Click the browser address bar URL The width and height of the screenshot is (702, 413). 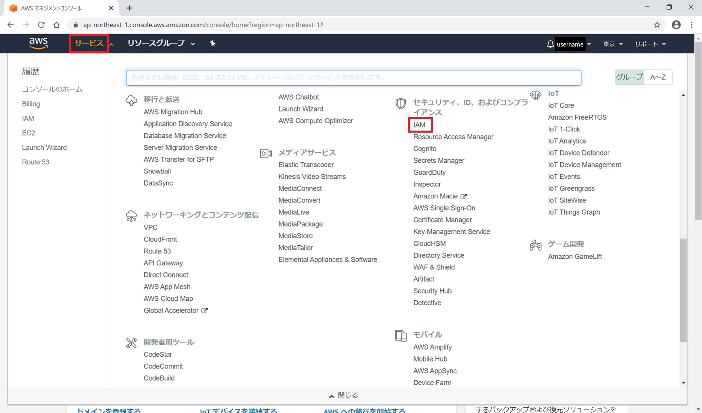(x=203, y=25)
